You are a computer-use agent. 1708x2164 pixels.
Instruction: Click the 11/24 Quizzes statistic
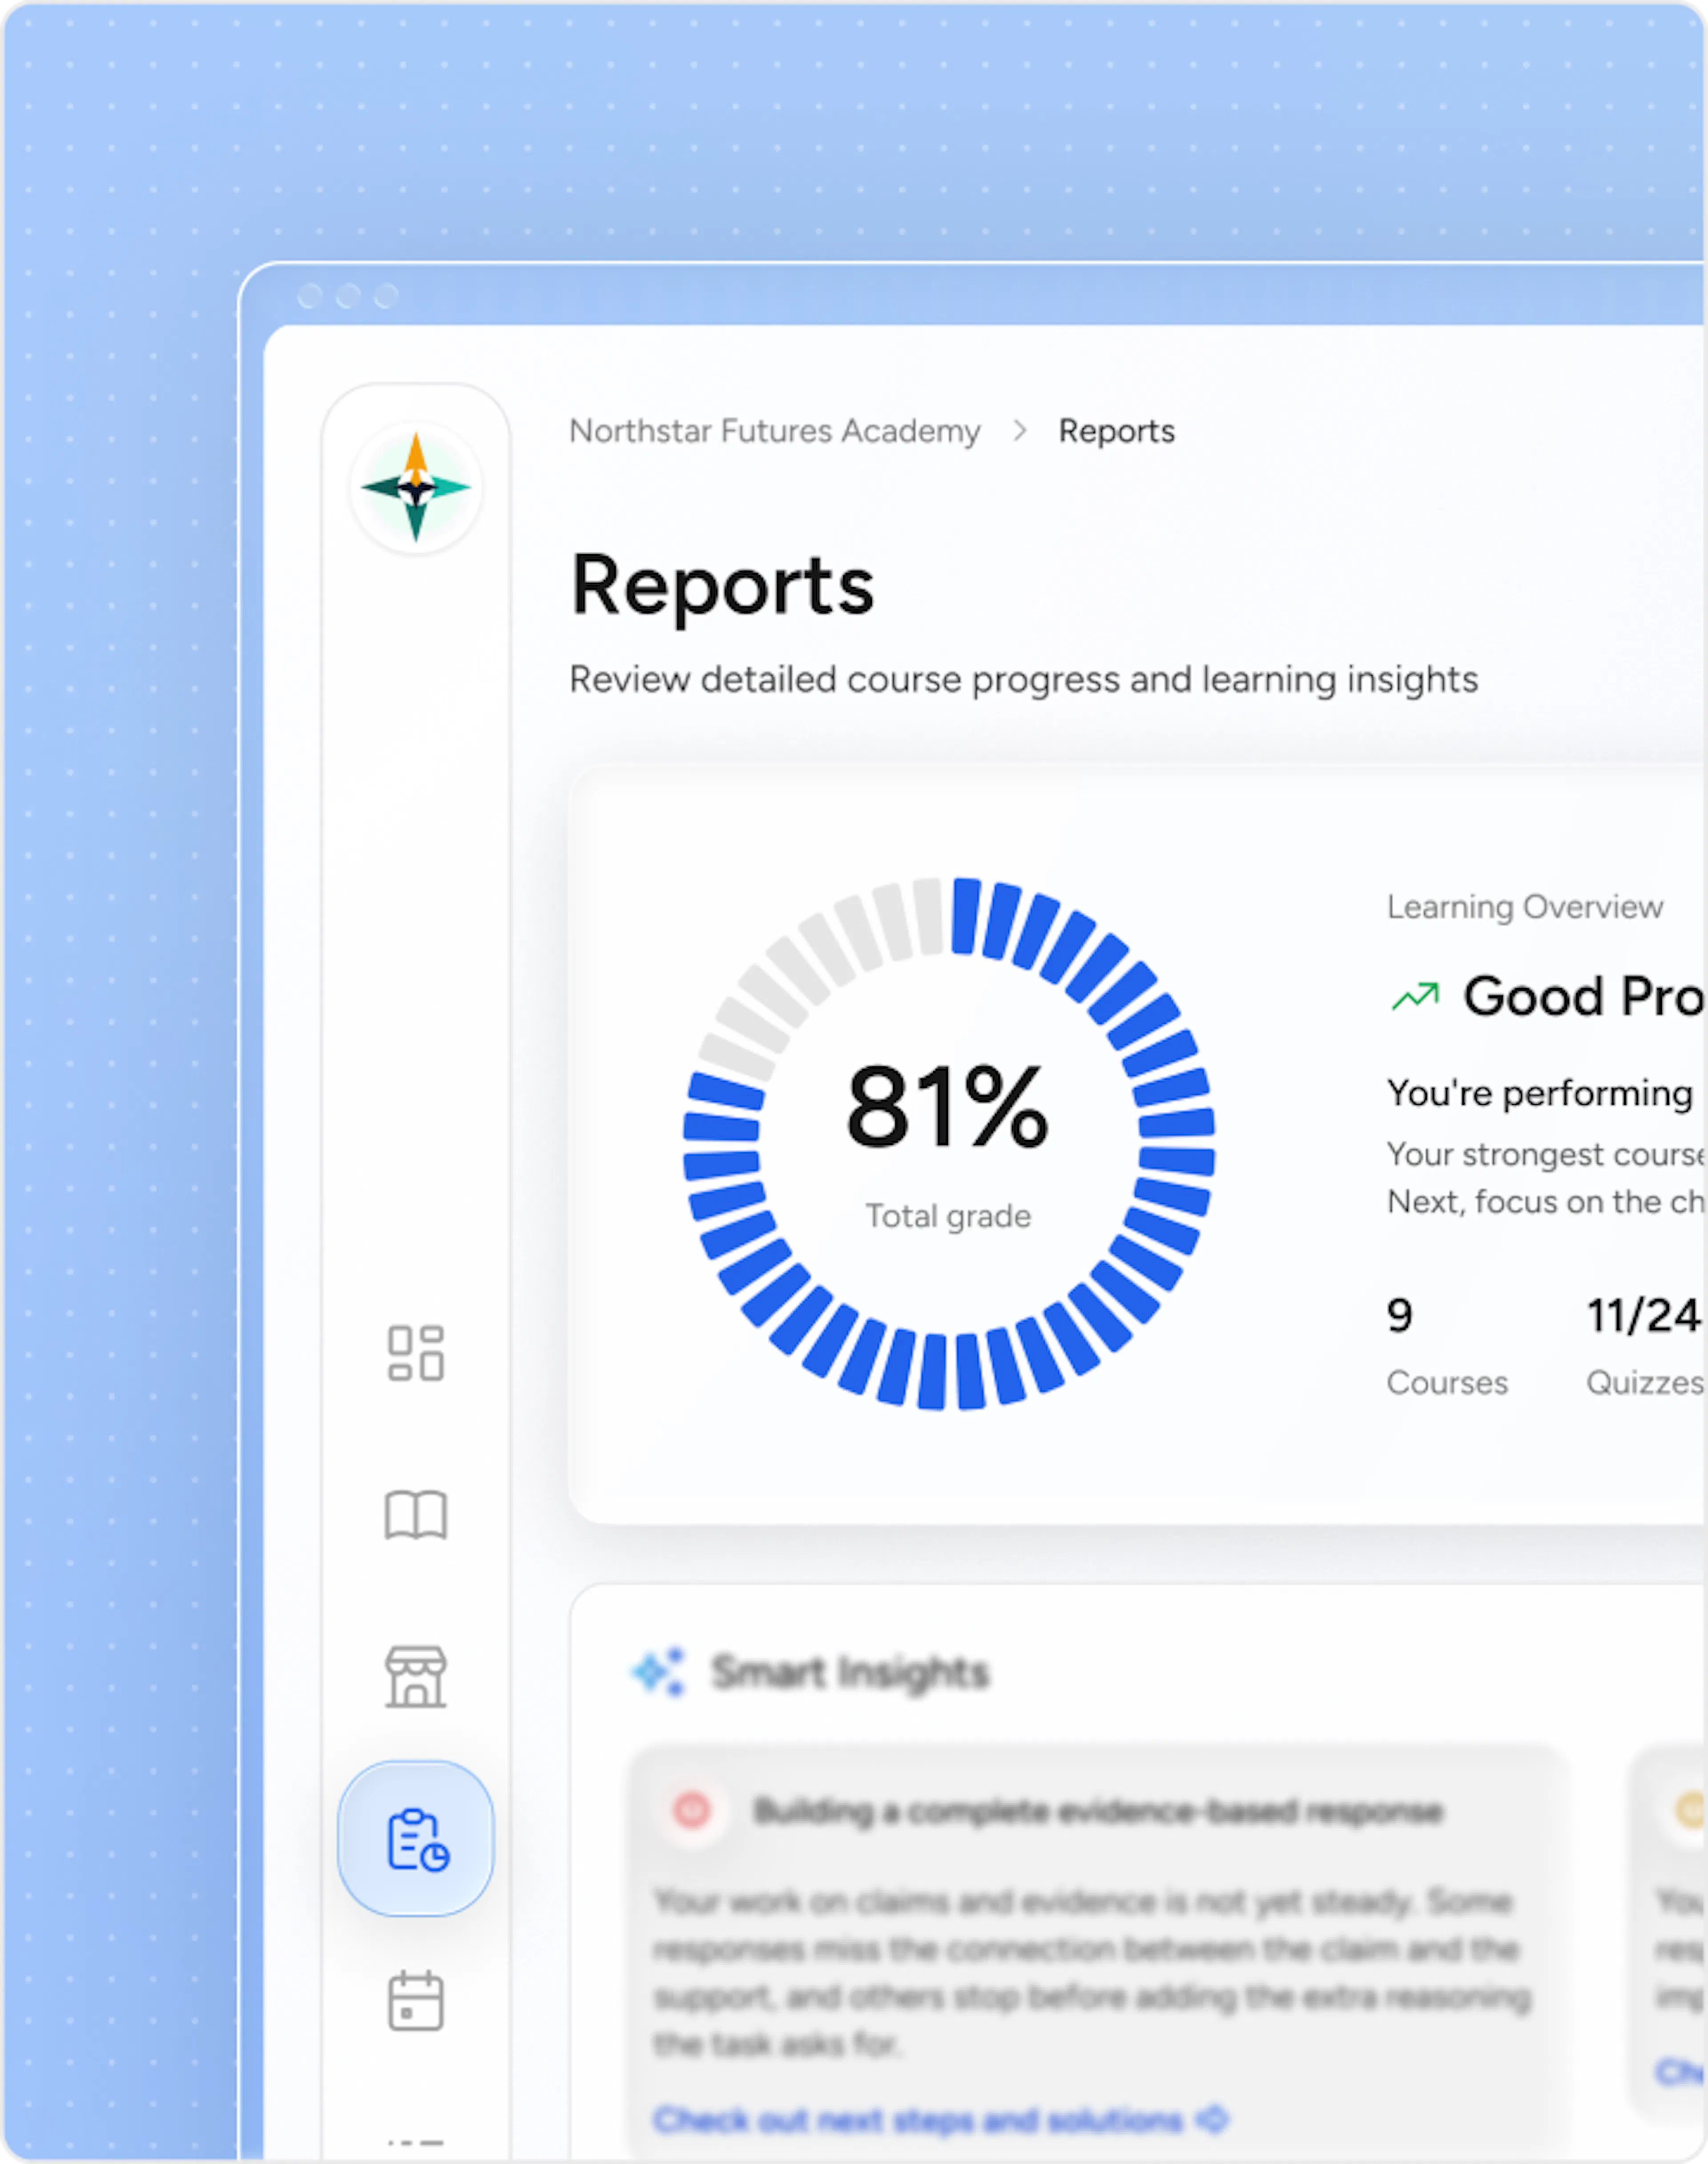[x=1645, y=1347]
